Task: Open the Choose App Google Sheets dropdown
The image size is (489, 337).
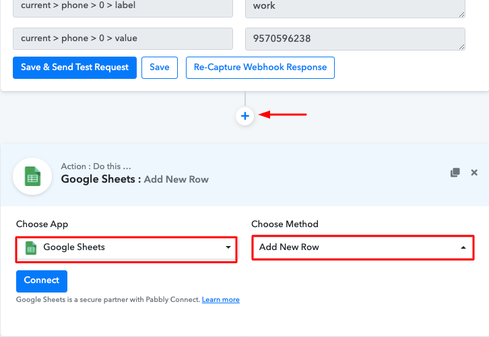Action: pos(127,247)
